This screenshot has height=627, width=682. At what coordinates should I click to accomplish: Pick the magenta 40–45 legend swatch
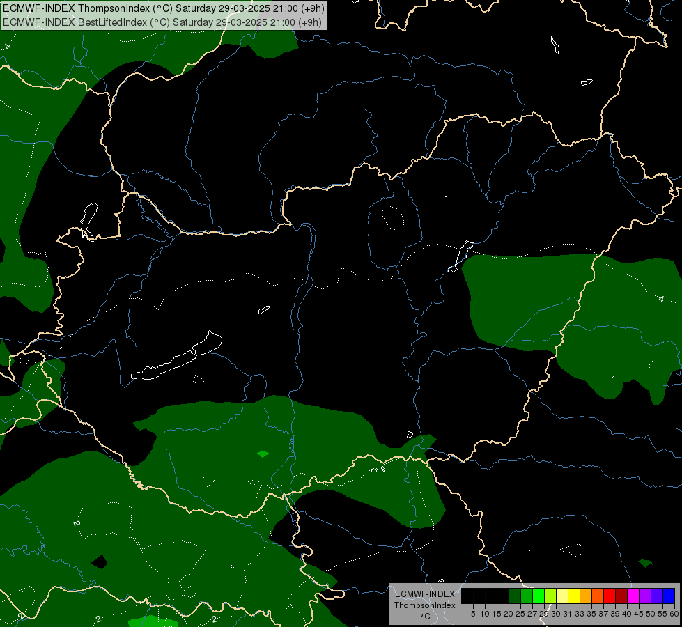(x=634, y=596)
